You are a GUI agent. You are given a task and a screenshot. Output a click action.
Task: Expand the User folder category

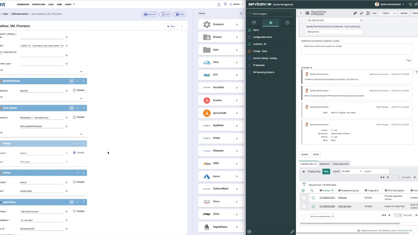221,50
